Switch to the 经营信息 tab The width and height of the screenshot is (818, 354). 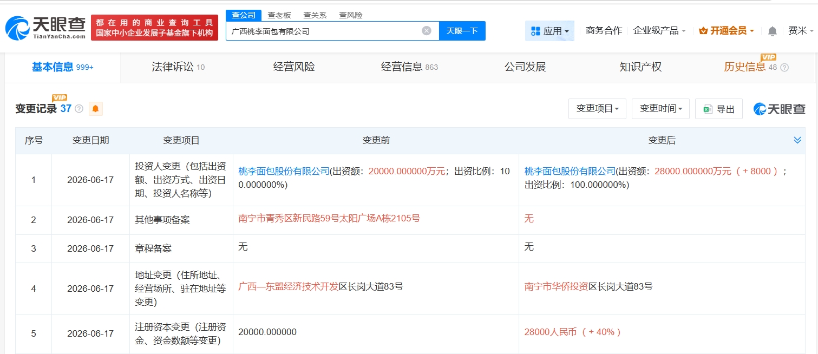409,68
